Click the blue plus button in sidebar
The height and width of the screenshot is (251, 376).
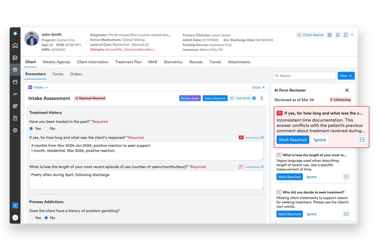15,205
